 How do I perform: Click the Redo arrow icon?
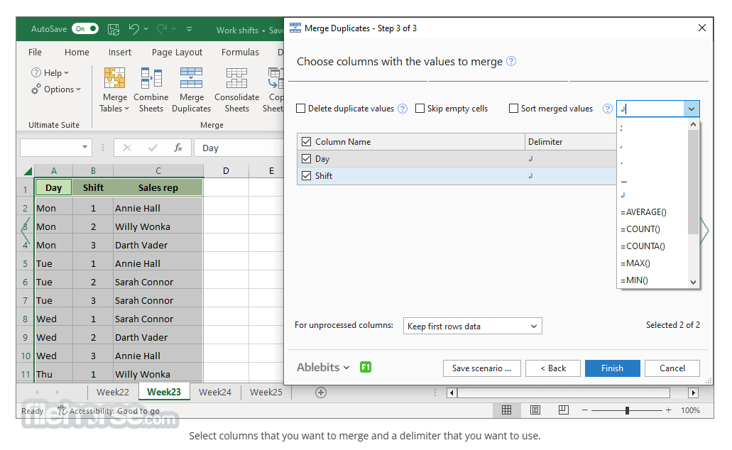pos(162,29)
